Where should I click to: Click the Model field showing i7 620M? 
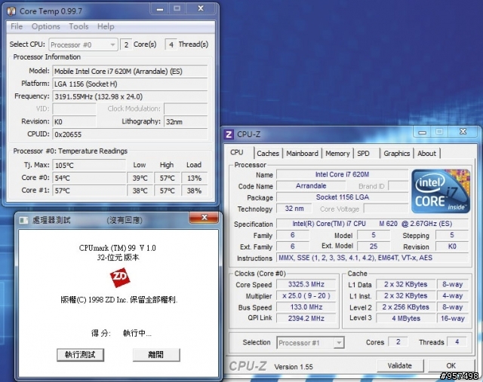[x=130, y=72]
